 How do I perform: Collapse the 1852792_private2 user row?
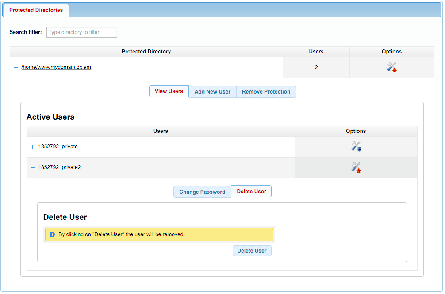[33, 168]
